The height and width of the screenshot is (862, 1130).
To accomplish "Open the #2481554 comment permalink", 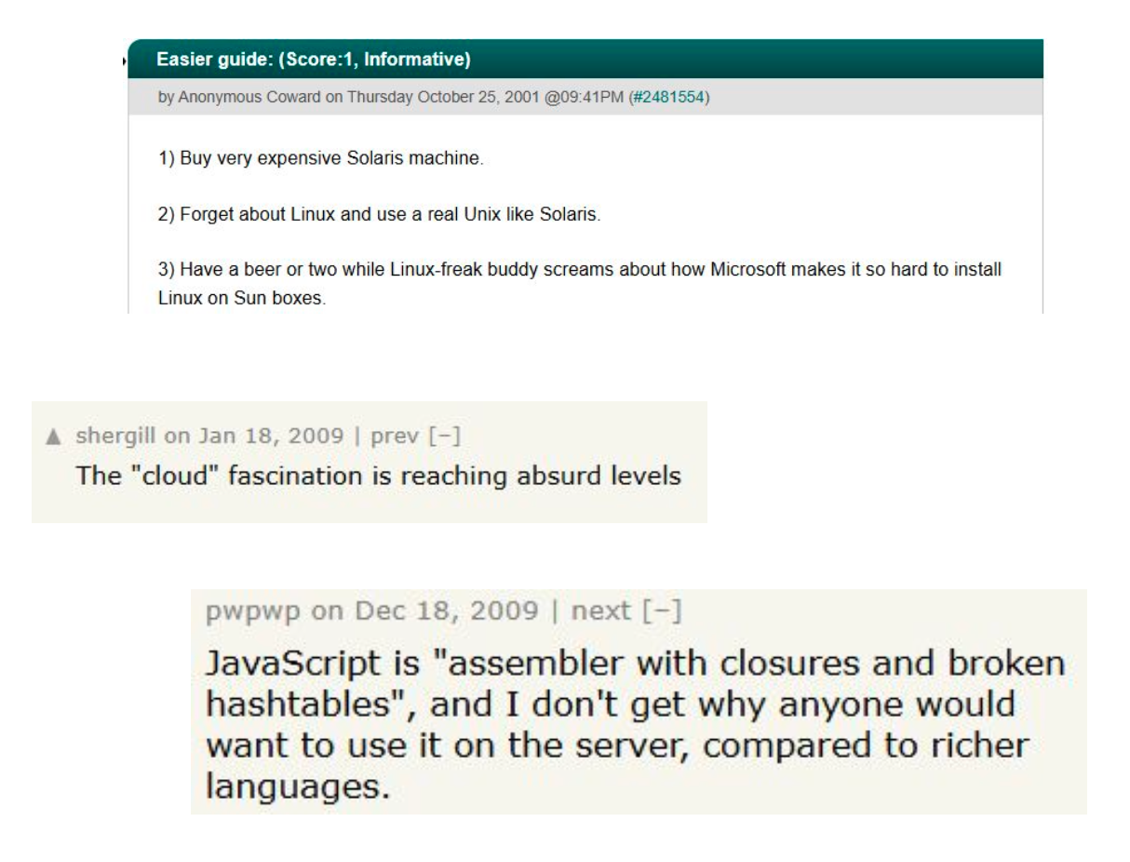I will [668, 97].
